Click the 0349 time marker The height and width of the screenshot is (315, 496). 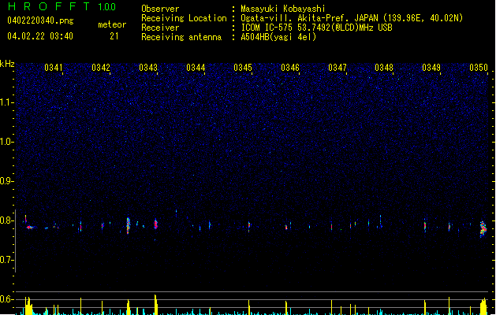click(431, 68)
